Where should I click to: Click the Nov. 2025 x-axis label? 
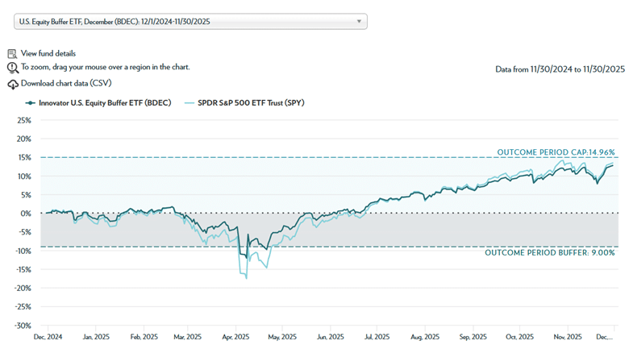coord(568,337)
